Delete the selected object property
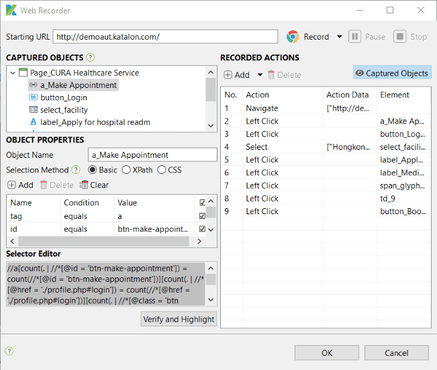 coord(56,185)
